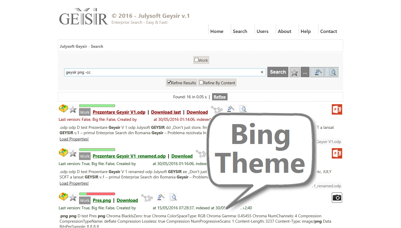Enable the Refine By Content checkbox
Image resolution: width=401 pixels, height=228 pixels.
tap(201, 83)
